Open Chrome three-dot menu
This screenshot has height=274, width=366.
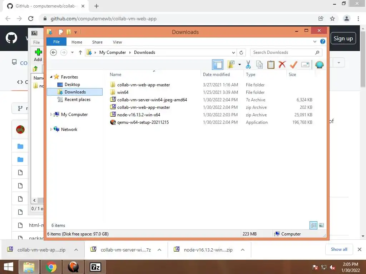pyautogui.click(x=358, y=19)
